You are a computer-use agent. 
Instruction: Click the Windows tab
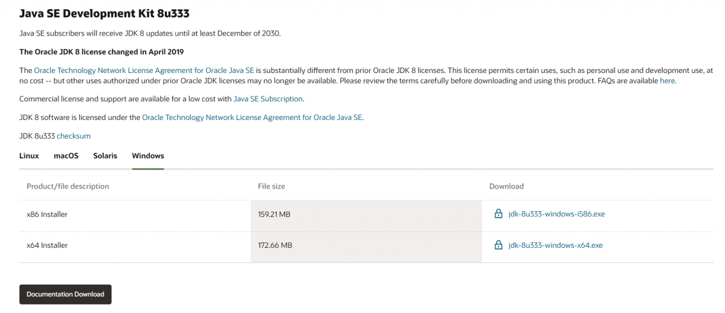148,156
